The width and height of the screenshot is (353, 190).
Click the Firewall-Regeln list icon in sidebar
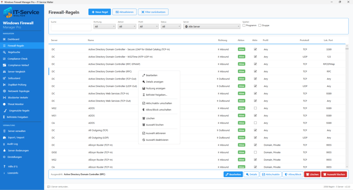point(4,46)
